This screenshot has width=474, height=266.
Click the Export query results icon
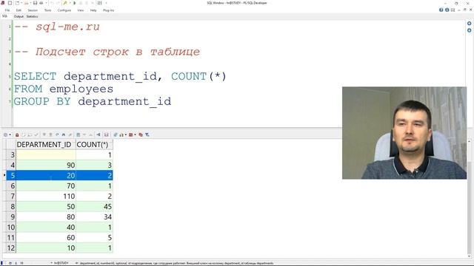pos(116,134)
